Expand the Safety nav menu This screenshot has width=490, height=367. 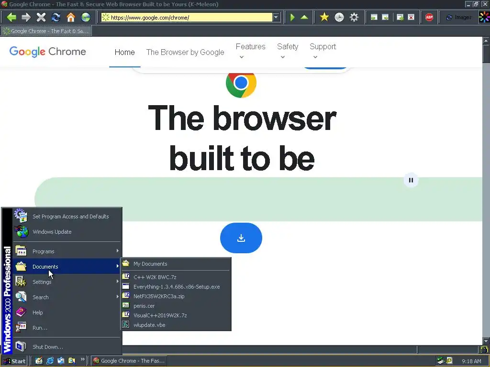click(x=288, y=51)
